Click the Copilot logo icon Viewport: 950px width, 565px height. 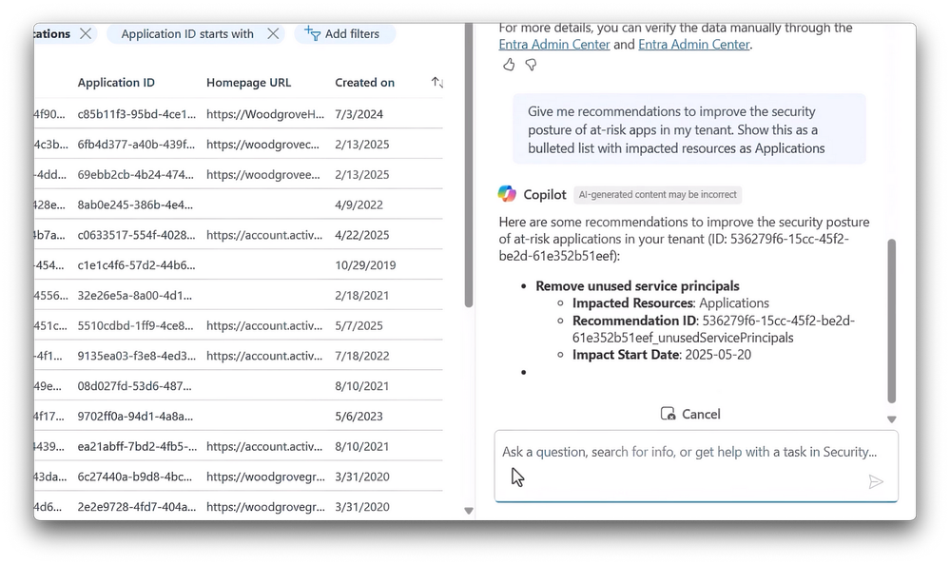pyautogui.click(x=507, y=194)
